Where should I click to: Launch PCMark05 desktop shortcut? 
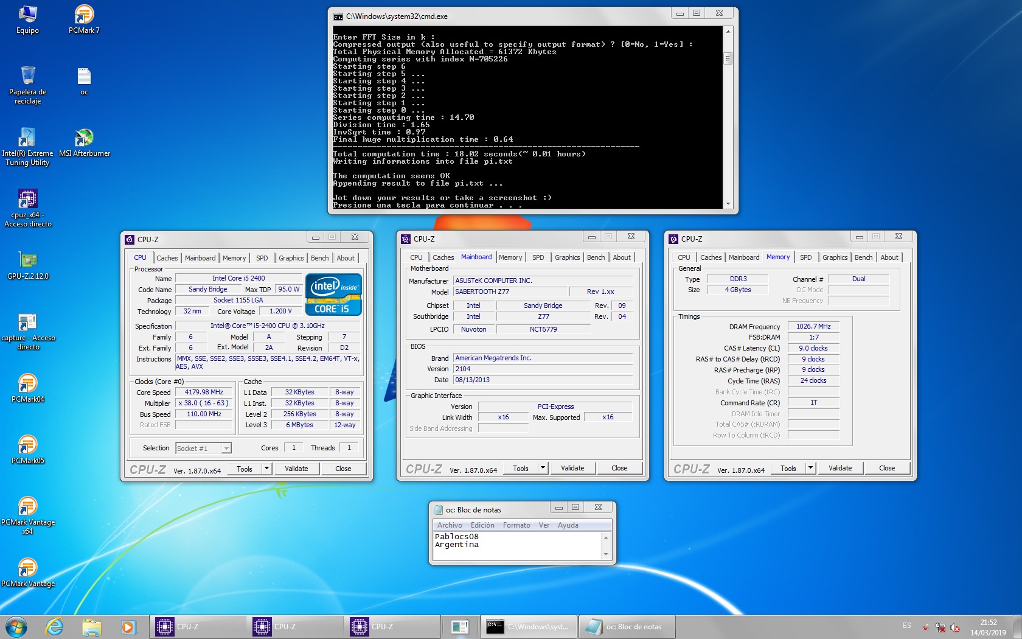pos(27,450)
